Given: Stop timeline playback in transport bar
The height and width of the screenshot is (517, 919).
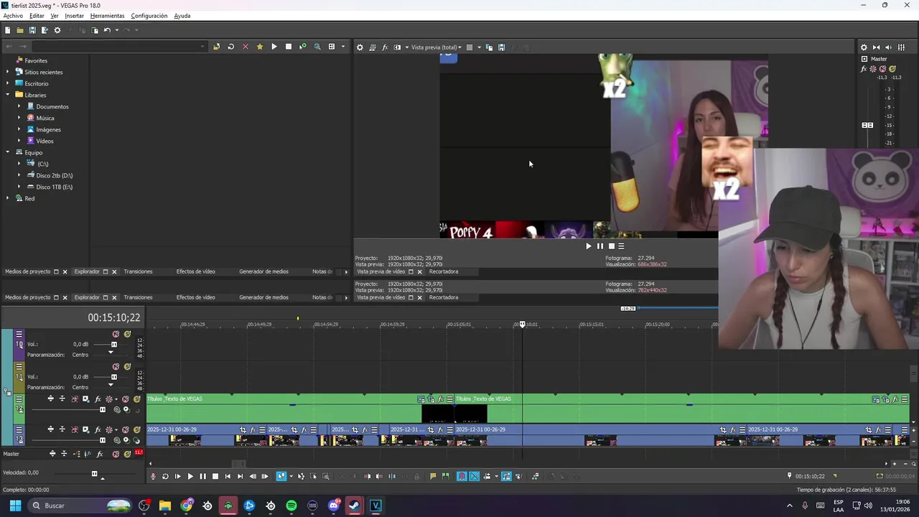Looking at the screenshot, I should [x=215, y=476].
